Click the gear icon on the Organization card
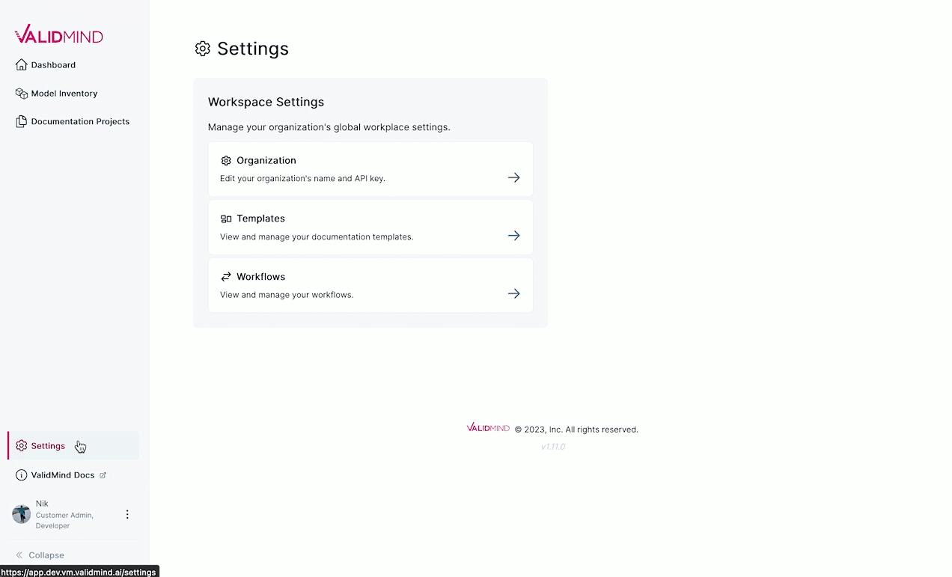Screen dimensions: 952x577 tap(226, 160)
